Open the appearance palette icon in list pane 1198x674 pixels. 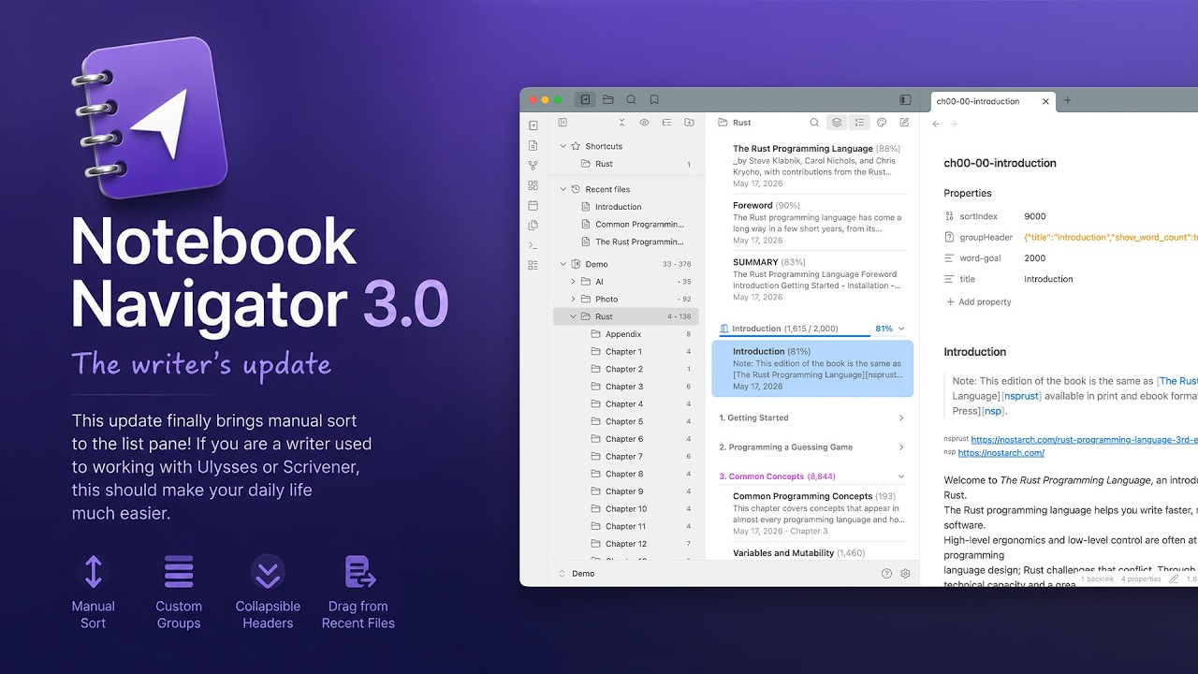[882, 123]
